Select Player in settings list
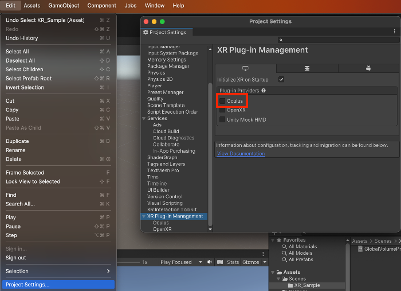The width and height of the screenshot is (401, 291). (x=155, y=86)
